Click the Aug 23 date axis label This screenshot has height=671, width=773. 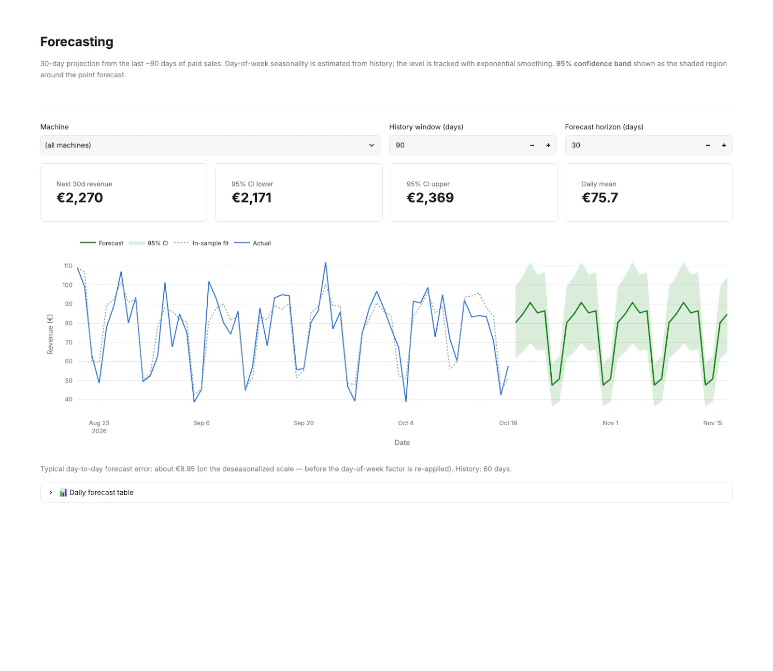coord(99,423)
